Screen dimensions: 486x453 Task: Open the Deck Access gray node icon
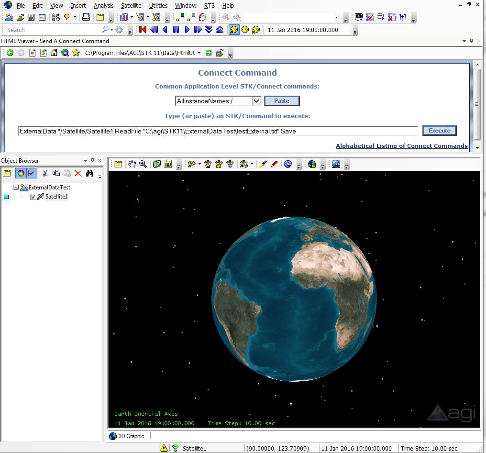(x=191, y=17)
